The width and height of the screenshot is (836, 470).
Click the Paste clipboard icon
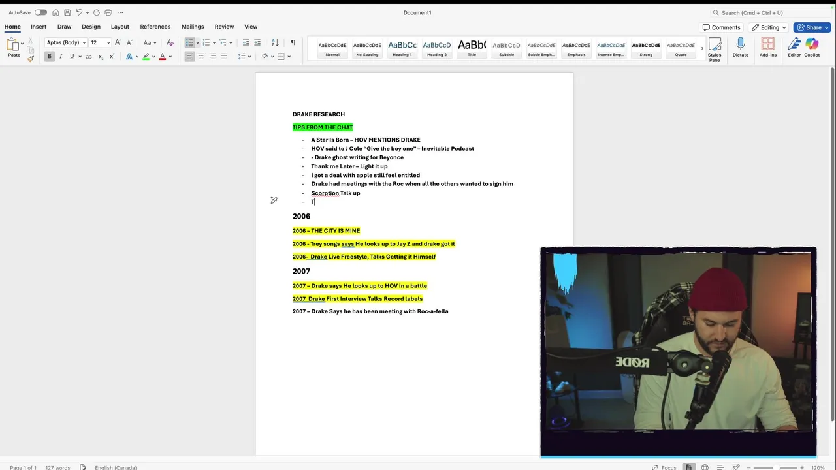[13, 45]
